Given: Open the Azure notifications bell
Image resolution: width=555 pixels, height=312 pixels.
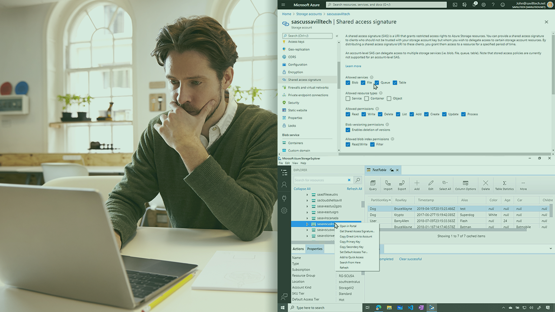Looking at the screenshot, I should (474, 5).
